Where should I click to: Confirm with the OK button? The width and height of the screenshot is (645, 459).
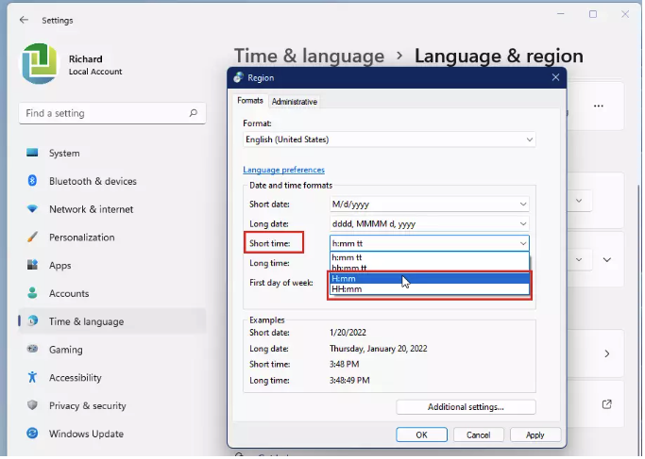pyautogui.click(x=421, y=434)
